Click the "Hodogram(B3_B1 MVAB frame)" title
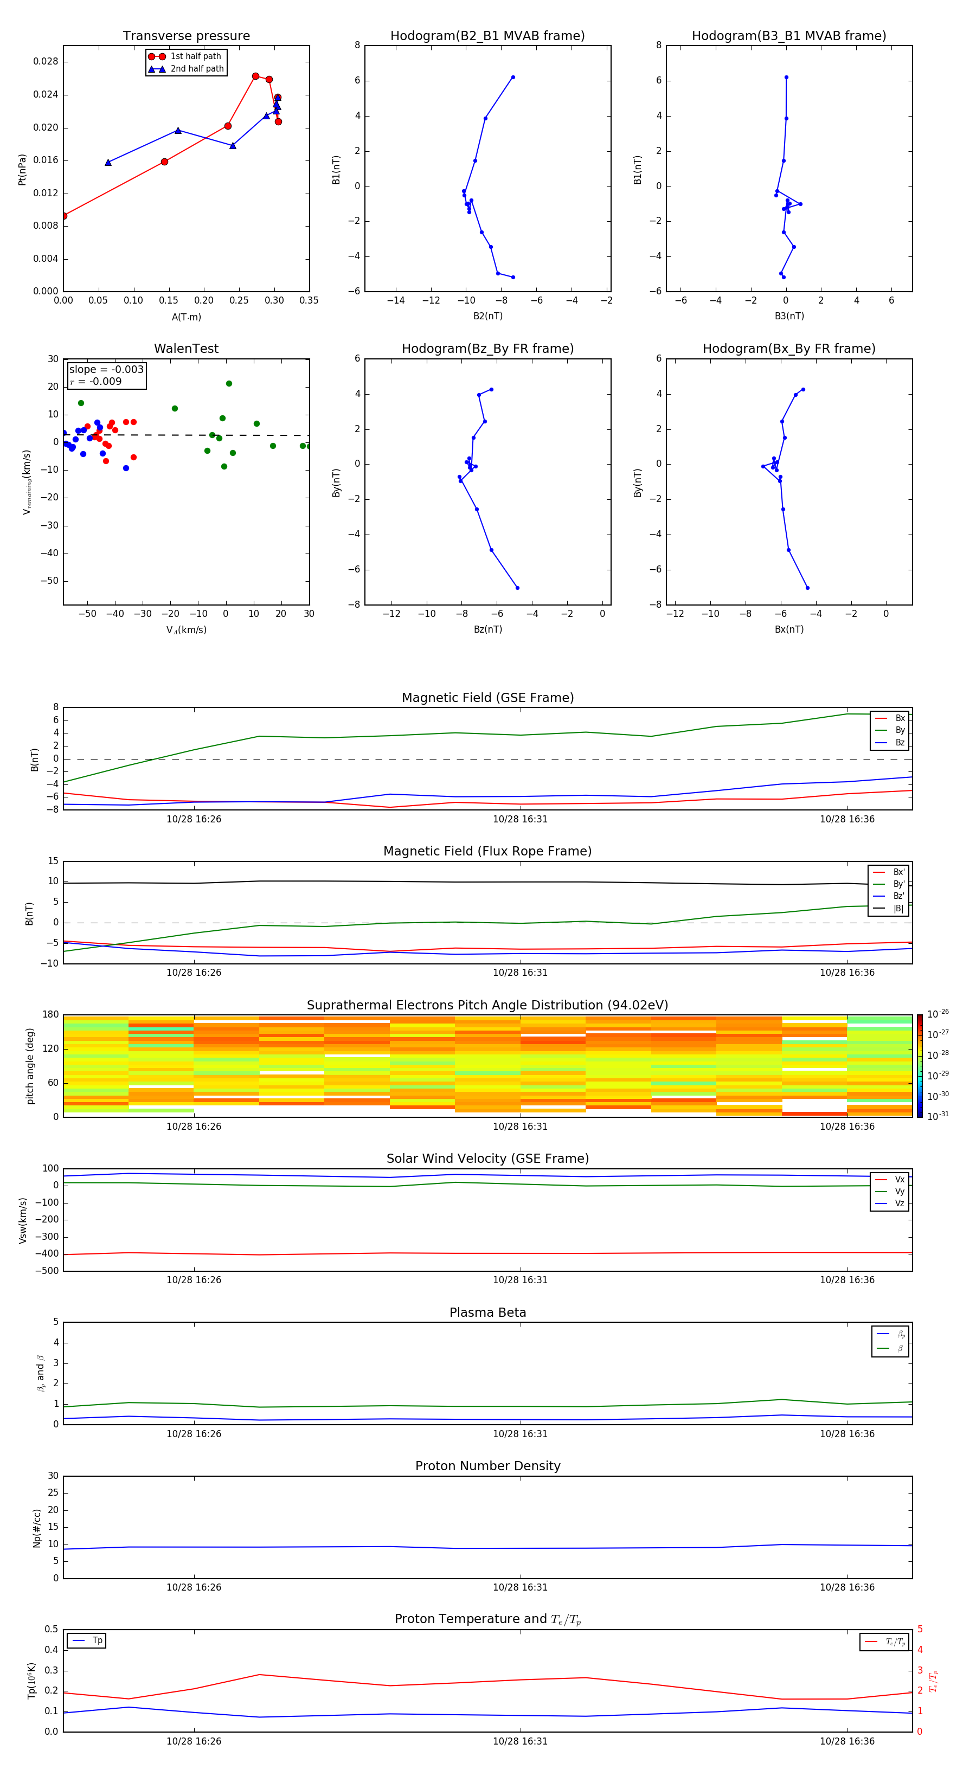 click(789, 36)
